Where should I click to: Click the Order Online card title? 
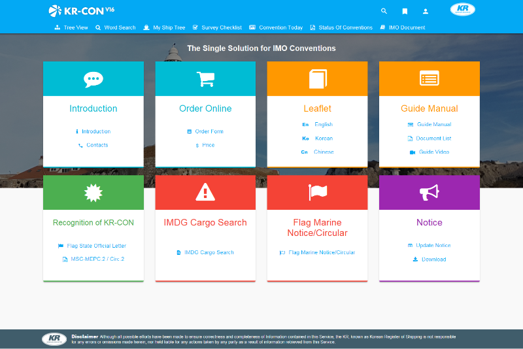(205, 108)
